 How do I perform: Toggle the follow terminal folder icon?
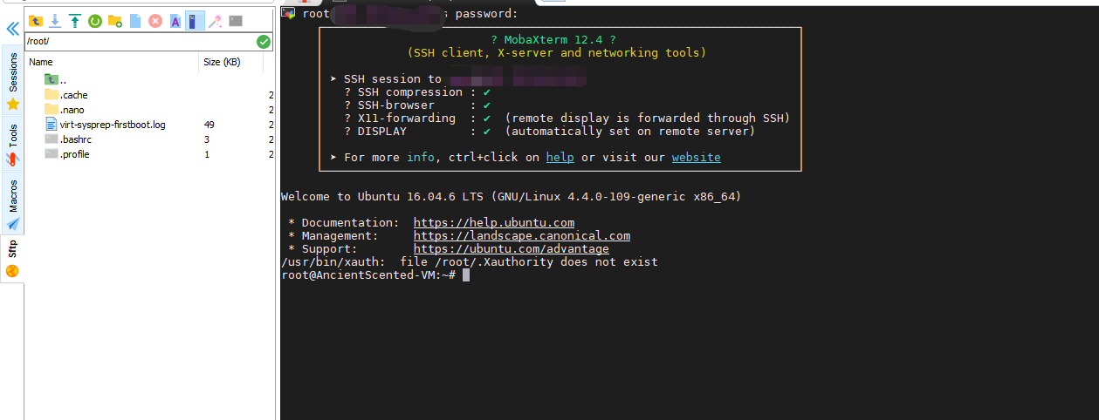(x=196, y=20)
